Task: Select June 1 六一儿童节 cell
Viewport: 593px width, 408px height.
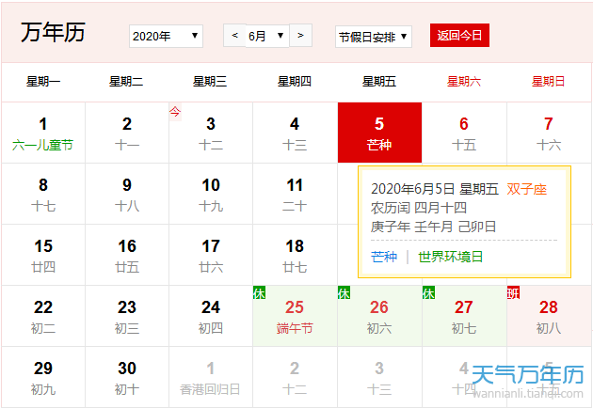Action: pos(43,133)
